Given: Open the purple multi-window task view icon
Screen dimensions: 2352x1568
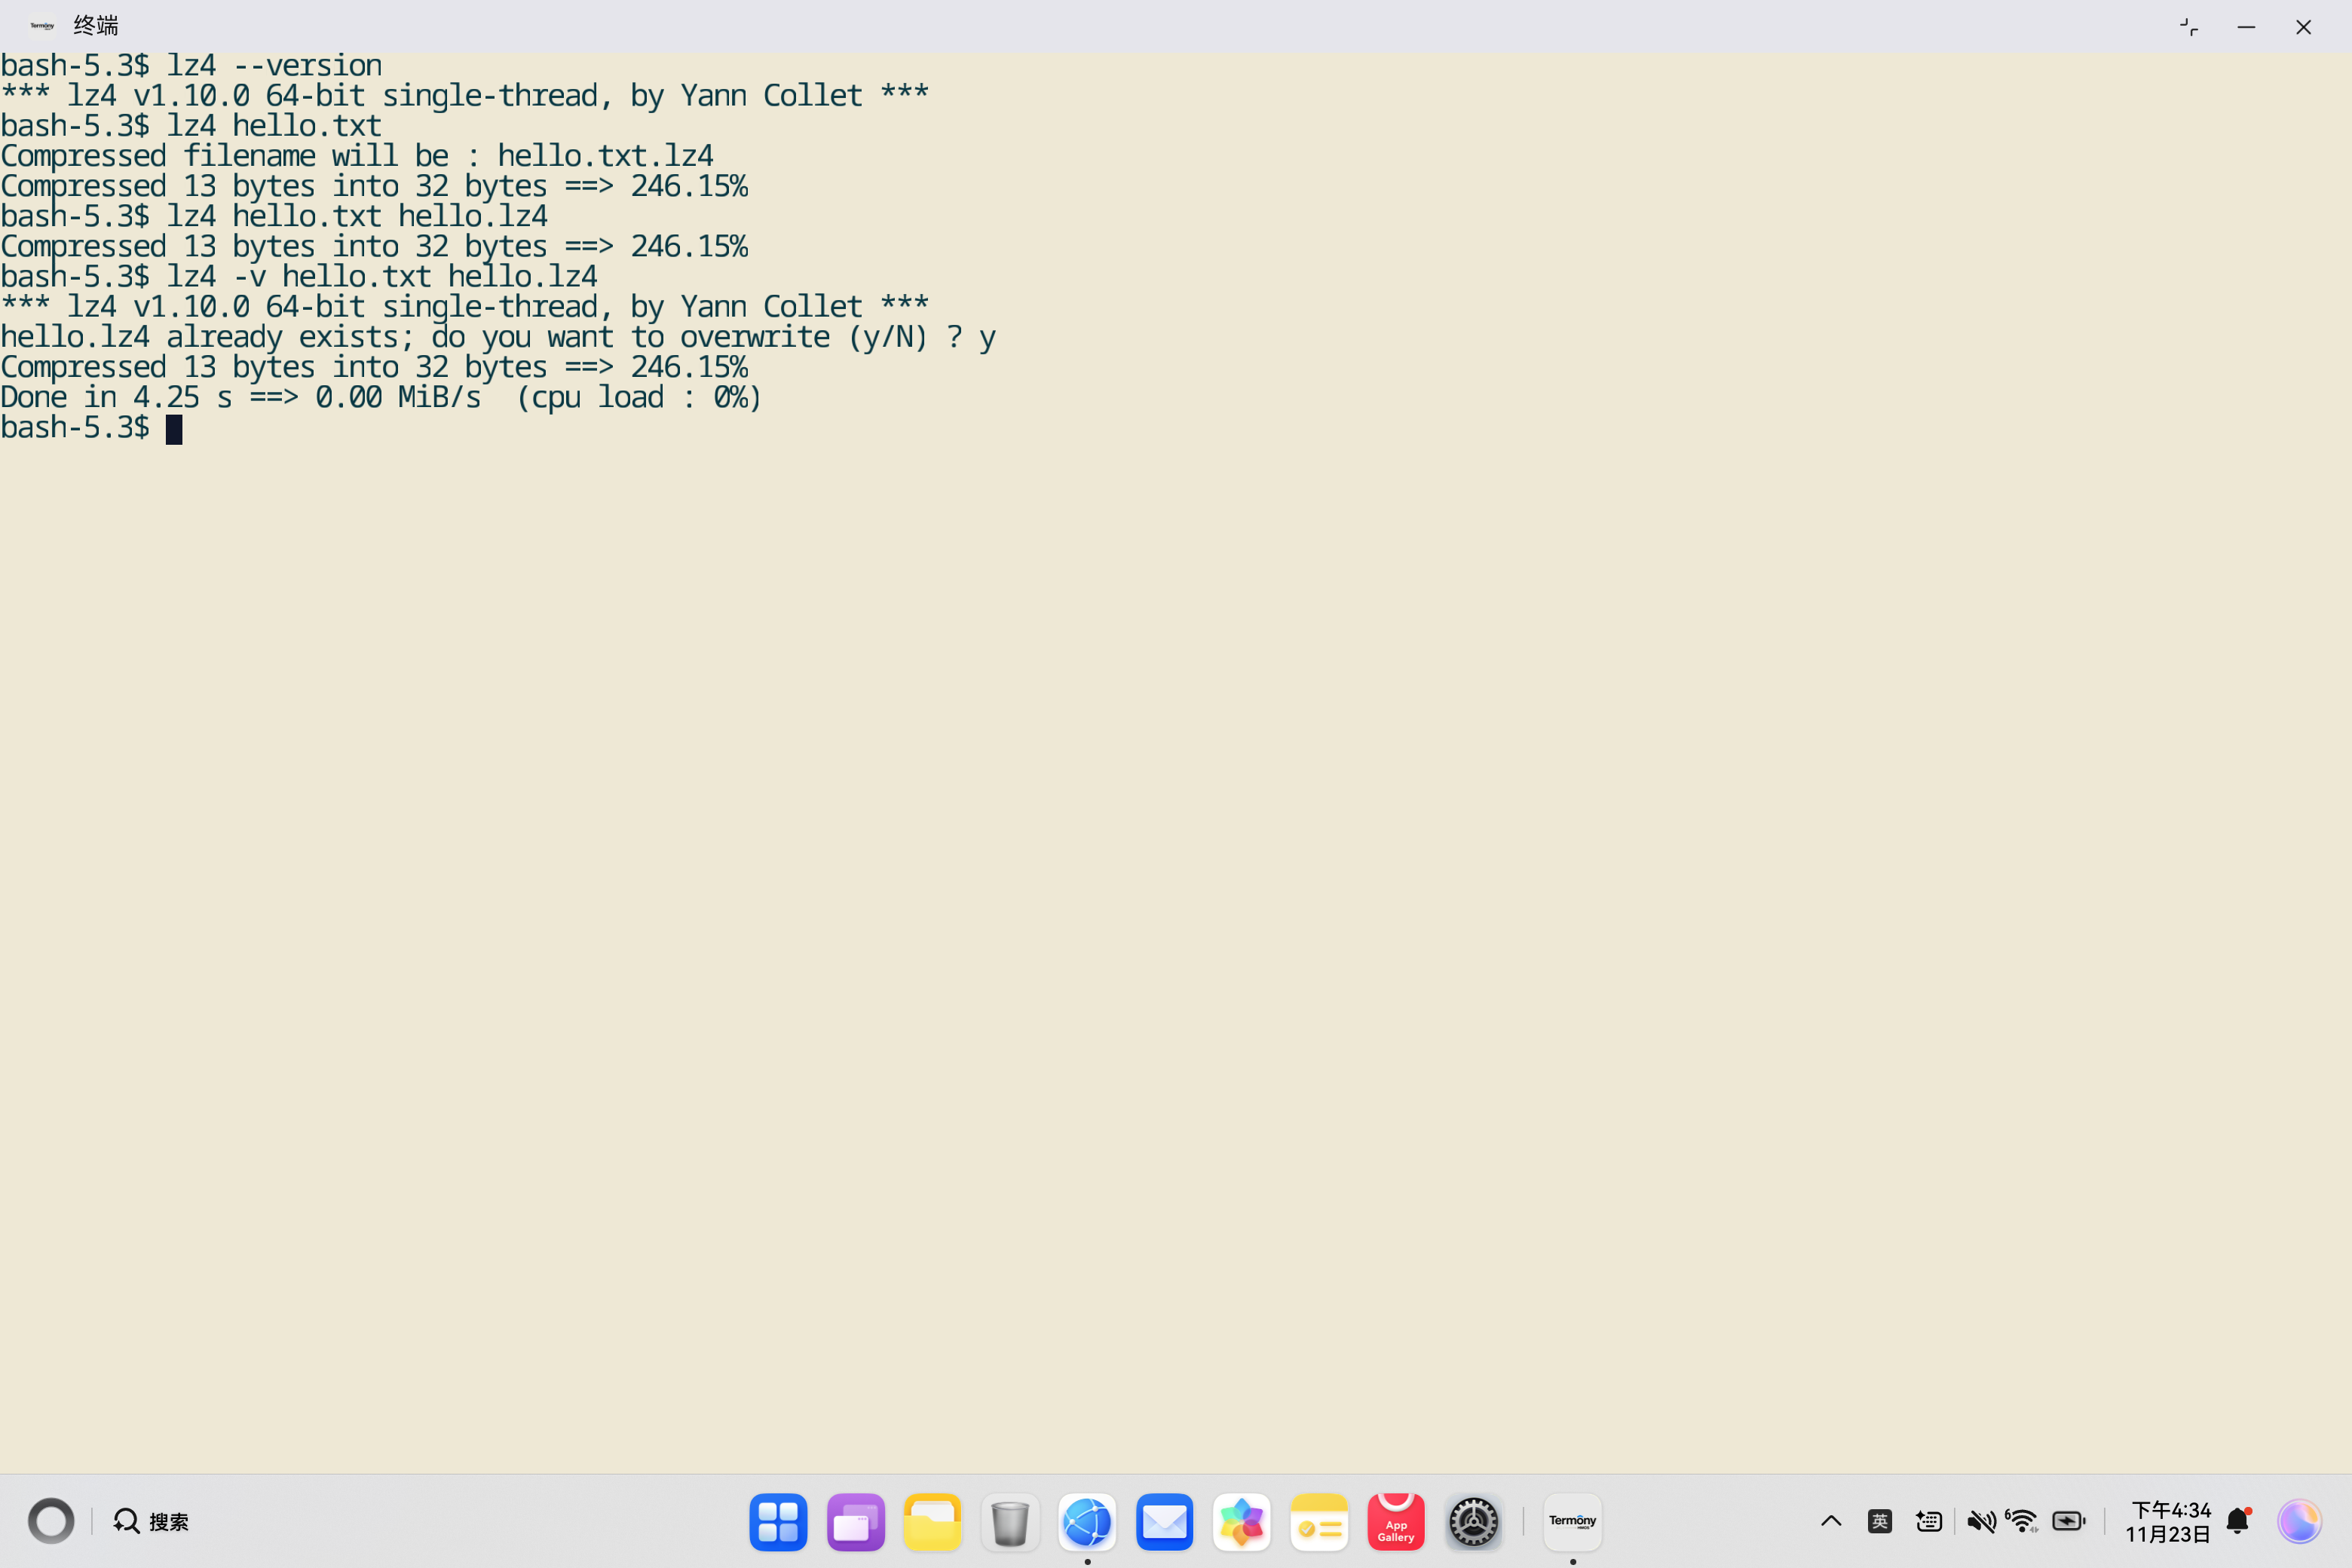Looking at the screenshot, I should pyautogui.click(x=855, y=1522).
